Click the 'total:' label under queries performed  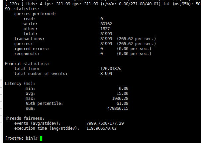tap(31, 34)
